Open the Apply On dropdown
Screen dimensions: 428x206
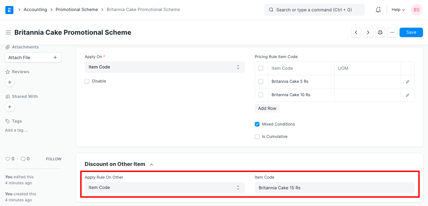click(165, 67)
